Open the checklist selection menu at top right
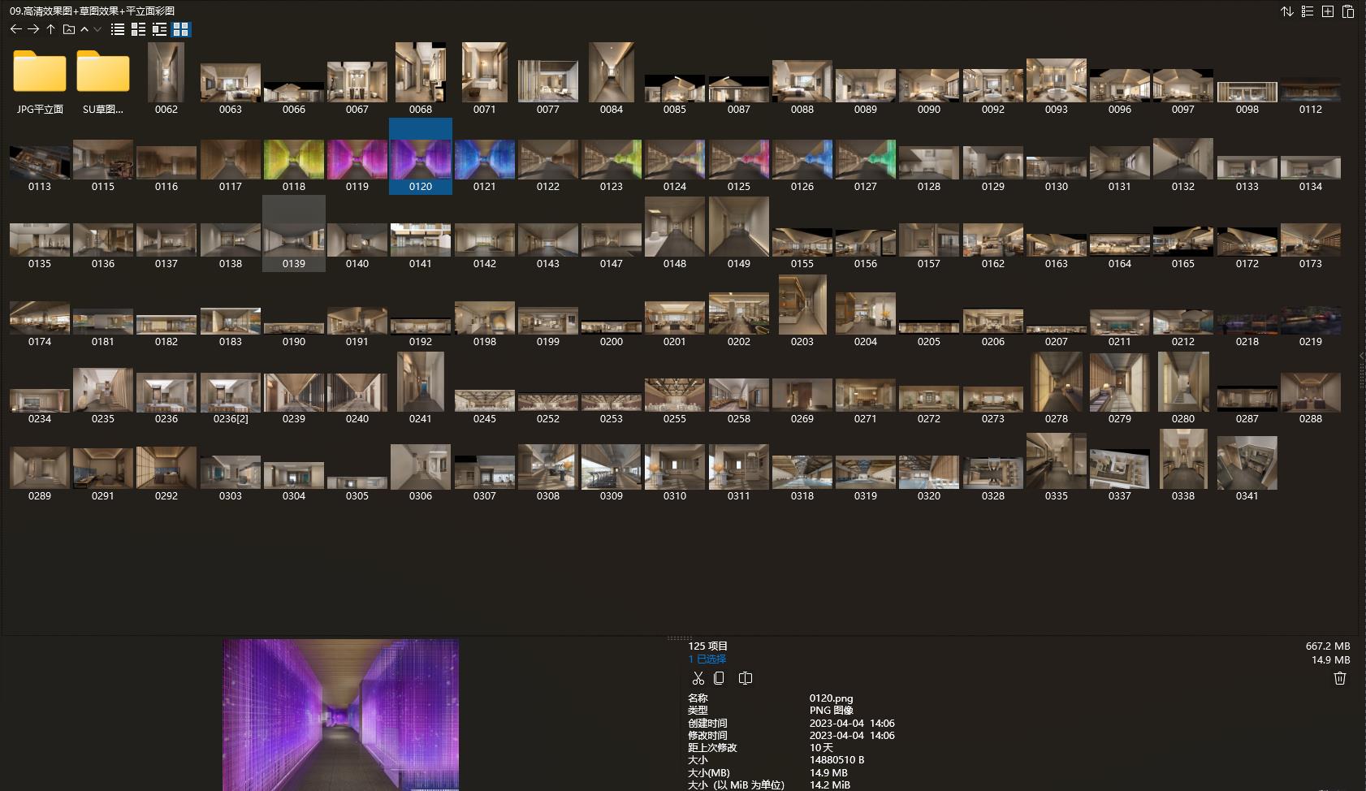This screenshot has height=791, width=1366. pyautogui.click(x=1308, y=11)
